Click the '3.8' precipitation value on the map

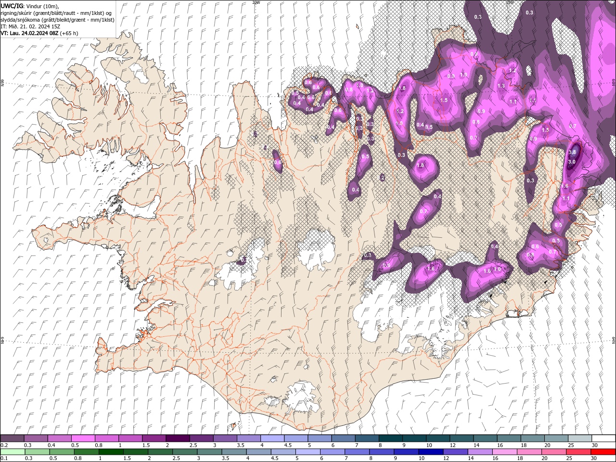coord(572,152)
